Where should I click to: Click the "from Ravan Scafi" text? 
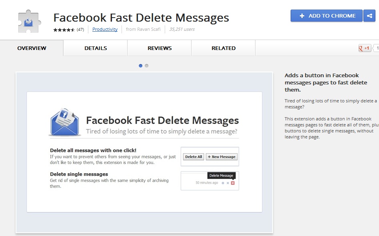pyautogui.click(x=143, y=29)
